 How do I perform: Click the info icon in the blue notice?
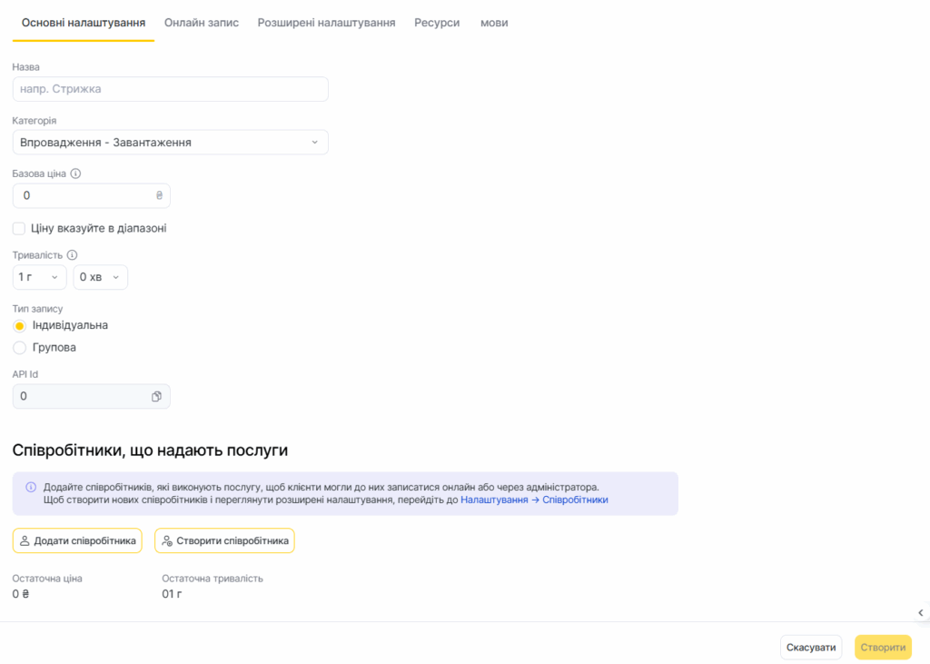[x=31, y=487]
